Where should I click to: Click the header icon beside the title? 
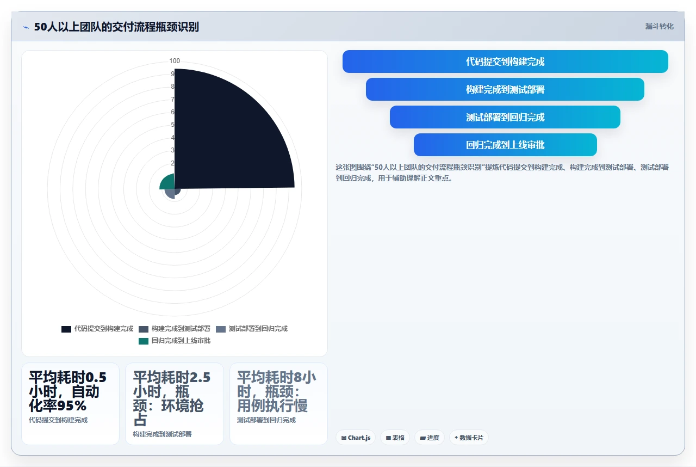pyautogui.click(x=26, y=27)
